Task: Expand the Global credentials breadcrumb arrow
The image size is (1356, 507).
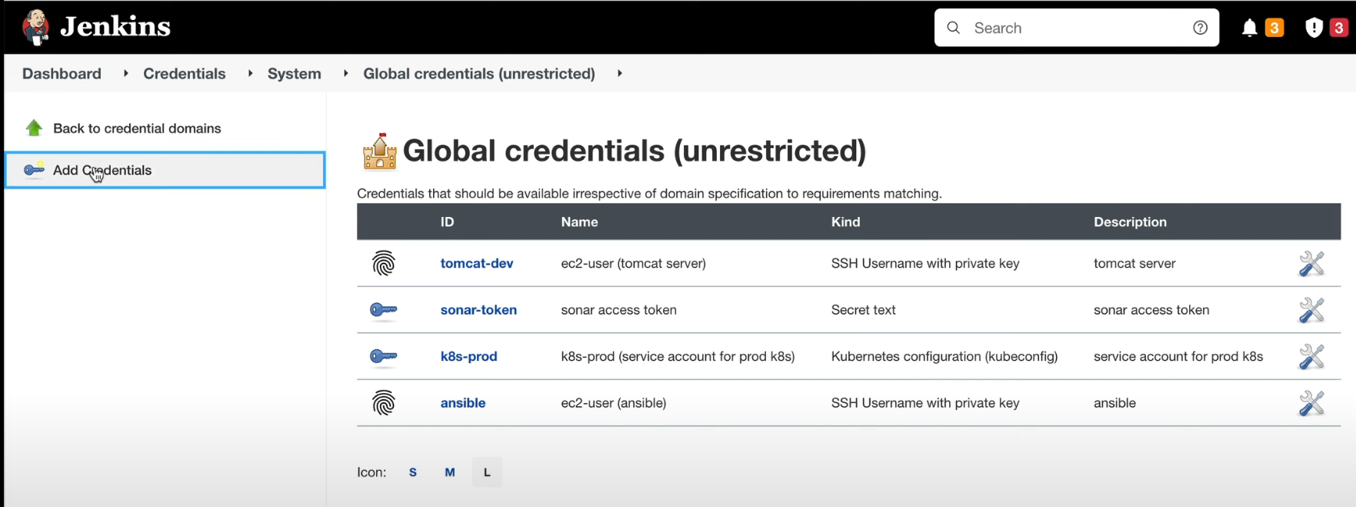Action: pos(620,74)
